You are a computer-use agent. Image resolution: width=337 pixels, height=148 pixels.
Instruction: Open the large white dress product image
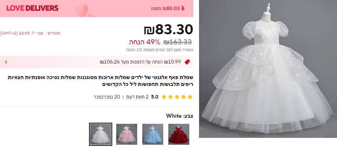268,69
